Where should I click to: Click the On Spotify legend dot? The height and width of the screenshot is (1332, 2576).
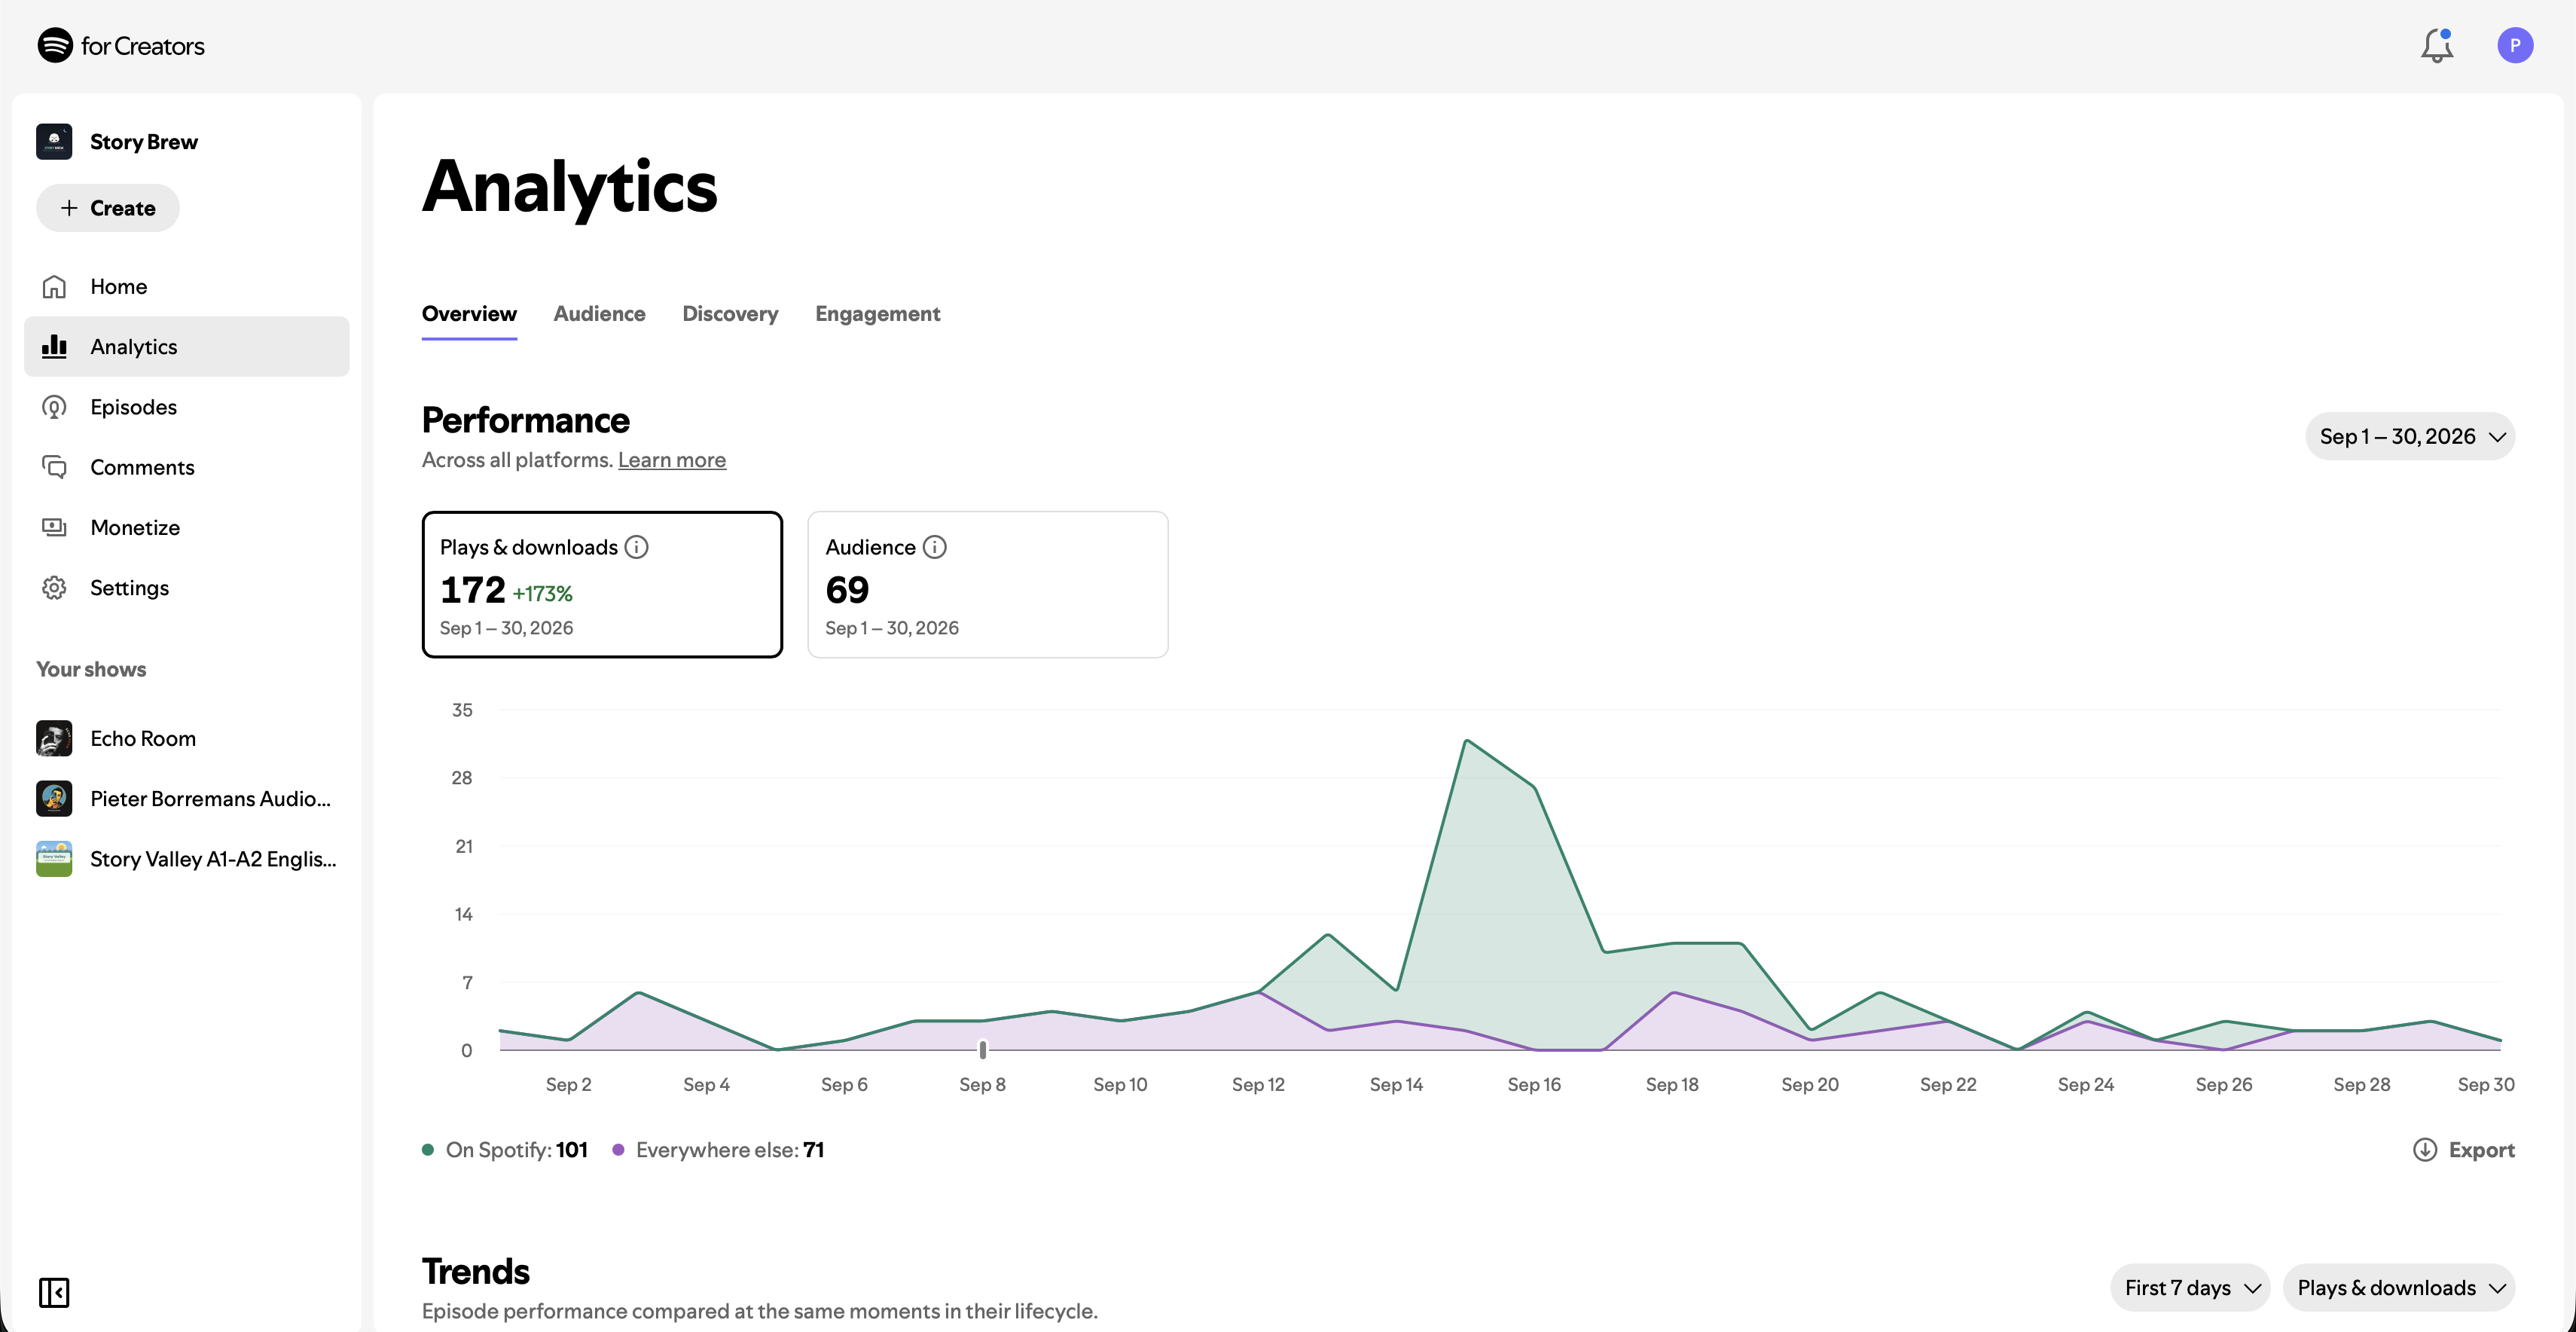(x=428, y=1150)
